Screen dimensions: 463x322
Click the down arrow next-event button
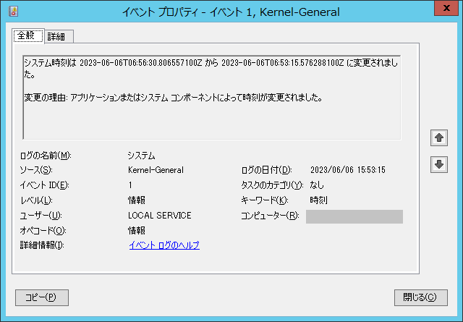439,164
